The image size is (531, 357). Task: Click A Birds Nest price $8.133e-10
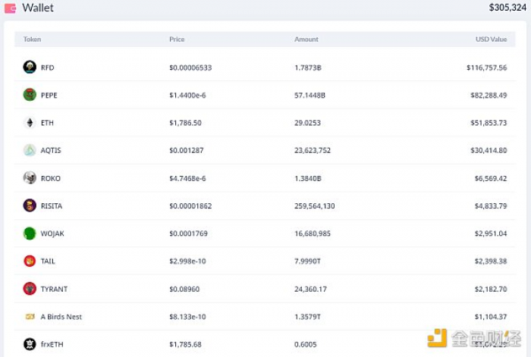point(187,317)
